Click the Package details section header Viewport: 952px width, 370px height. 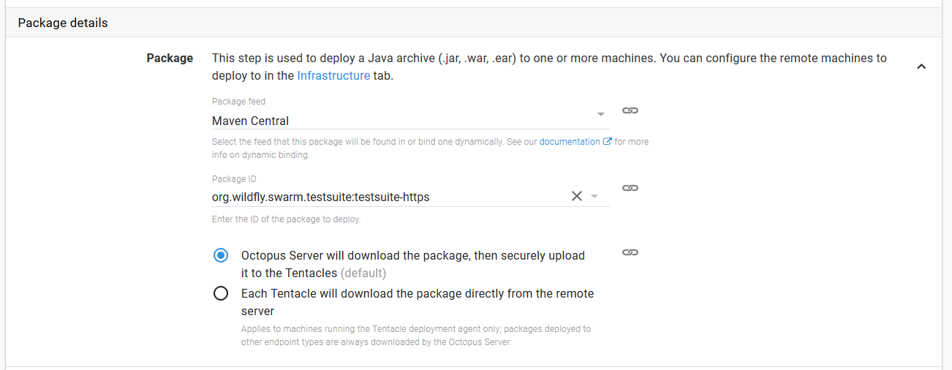tap(63, 23)
